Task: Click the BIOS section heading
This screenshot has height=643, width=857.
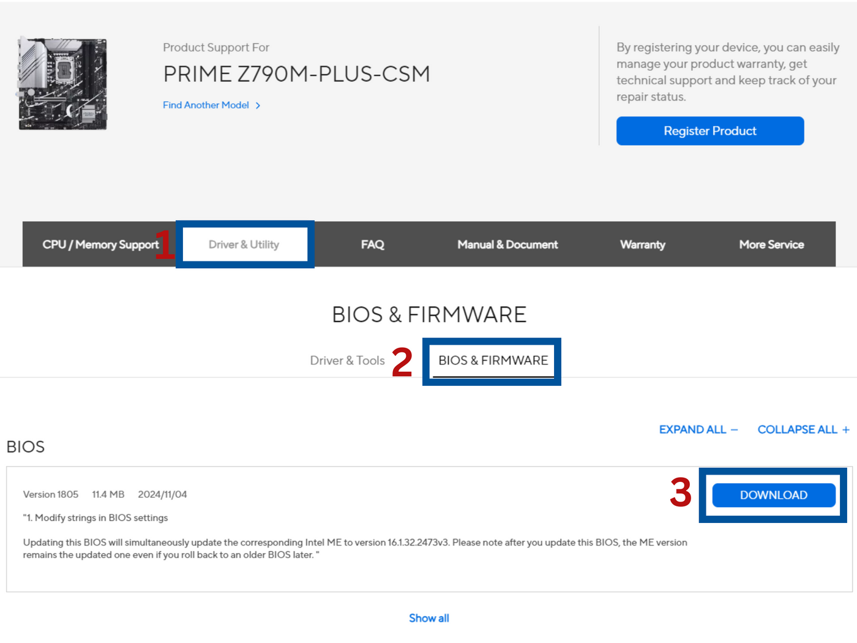Action: pos(26,447)
